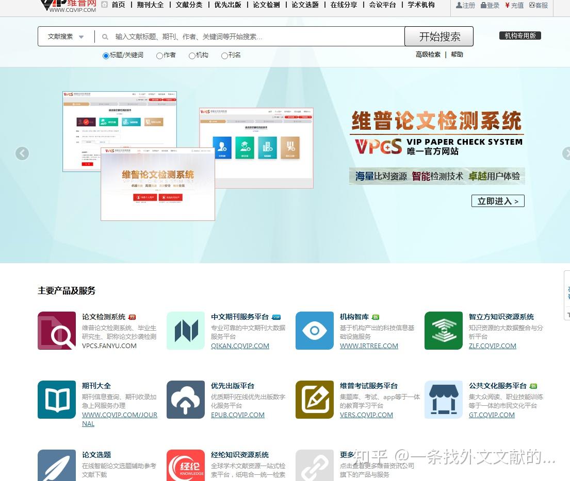Viewport: 570px width, 481px height.
Task: Click the 开始搜索 button
Action: (439, 36)
